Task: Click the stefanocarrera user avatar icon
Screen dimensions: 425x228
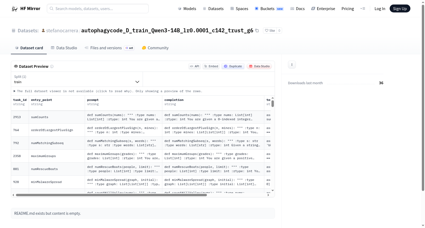Action: click(x=43, y=30)
